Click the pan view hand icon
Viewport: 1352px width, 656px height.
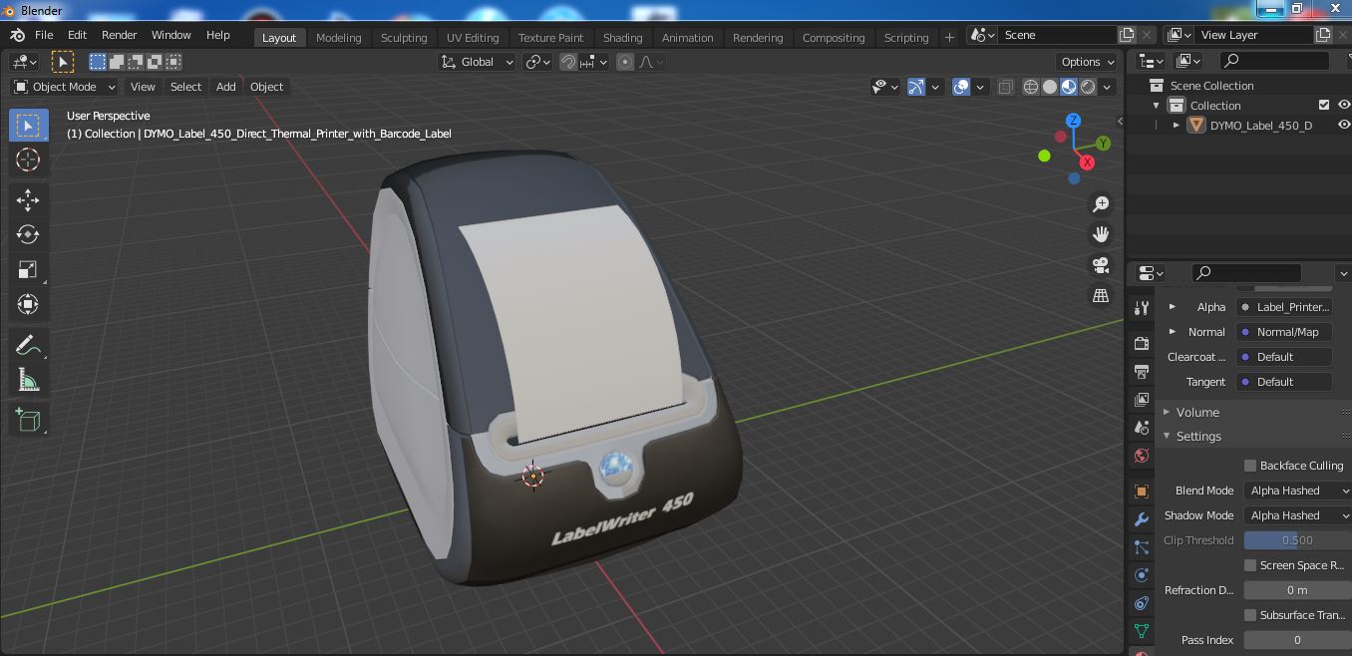1101,234
